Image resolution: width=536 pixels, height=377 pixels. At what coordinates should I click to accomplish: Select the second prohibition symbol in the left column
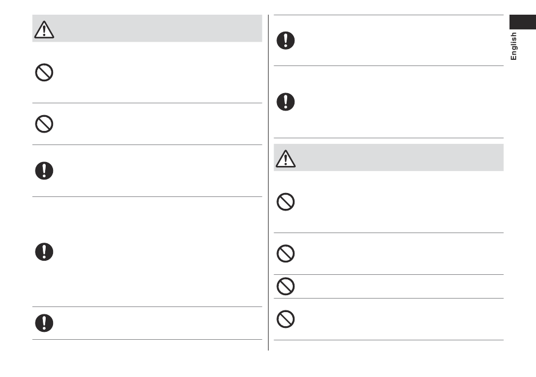click(44, 124)
